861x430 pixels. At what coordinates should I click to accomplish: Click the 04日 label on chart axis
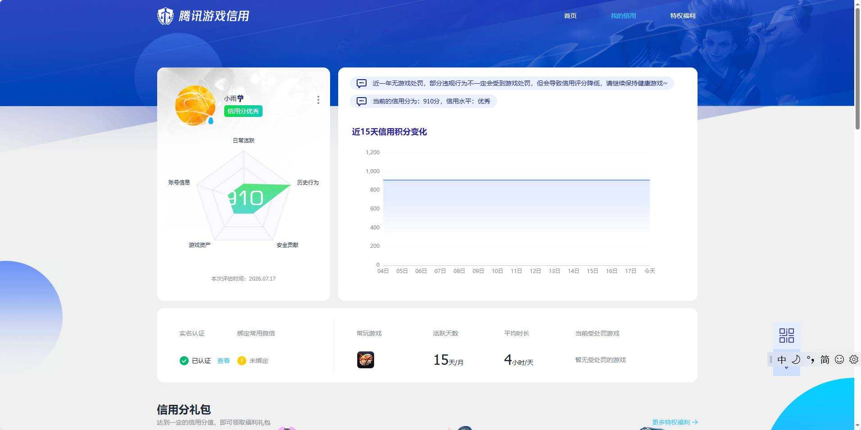383,271
